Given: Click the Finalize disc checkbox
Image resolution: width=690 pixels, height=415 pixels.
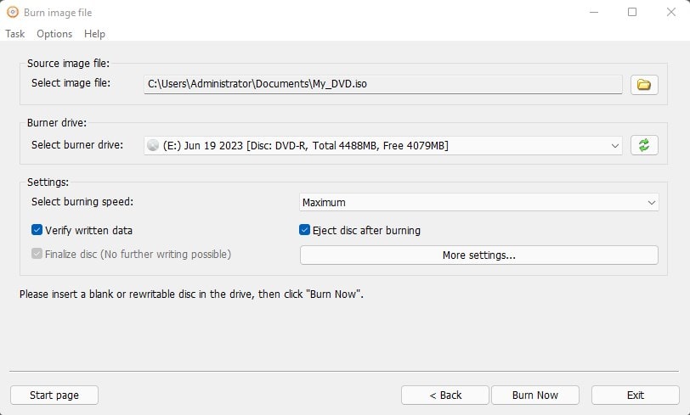Looking at the screenshot, I should coord(37,254).
